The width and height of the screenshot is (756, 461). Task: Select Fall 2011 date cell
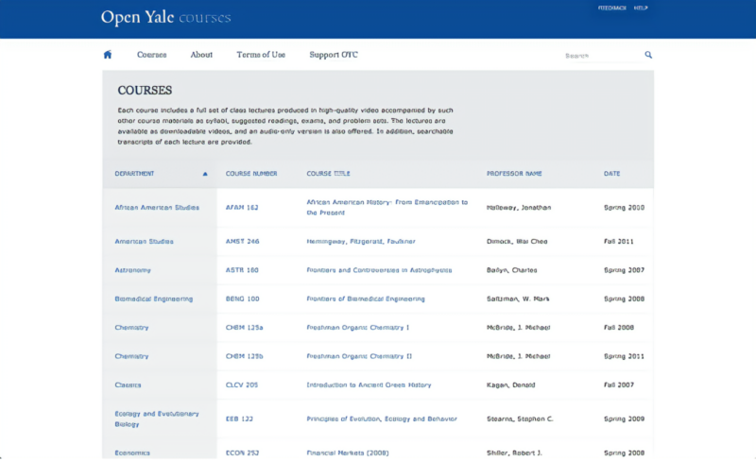tap(619, 241)
